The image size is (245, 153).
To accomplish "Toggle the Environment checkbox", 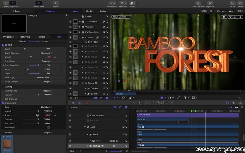I will (x=3, y=103).
